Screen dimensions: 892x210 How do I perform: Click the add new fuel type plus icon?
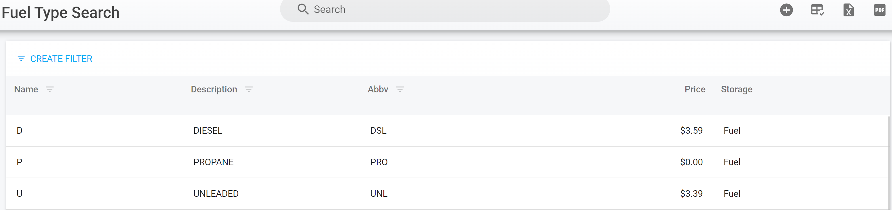pos(786,10)
